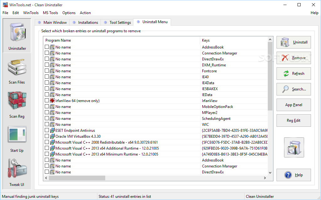
Task: Select the 'IrfanView 64 (remove only)' row text
Action: 77,100
